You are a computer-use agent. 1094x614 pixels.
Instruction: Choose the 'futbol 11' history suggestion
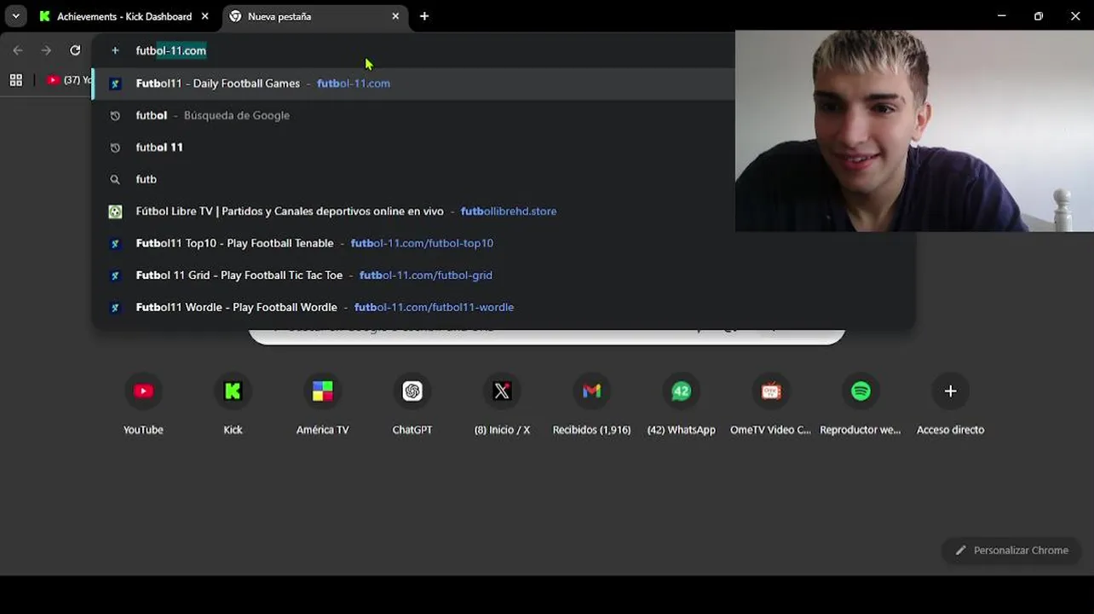[x=413, y=148]
